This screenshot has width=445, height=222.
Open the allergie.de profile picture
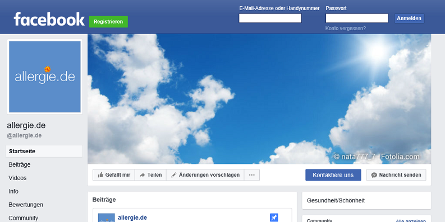coord(45,77)
